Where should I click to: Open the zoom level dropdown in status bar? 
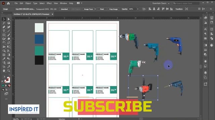point(22,119)
